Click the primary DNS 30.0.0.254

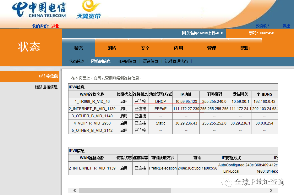point(264,123)
